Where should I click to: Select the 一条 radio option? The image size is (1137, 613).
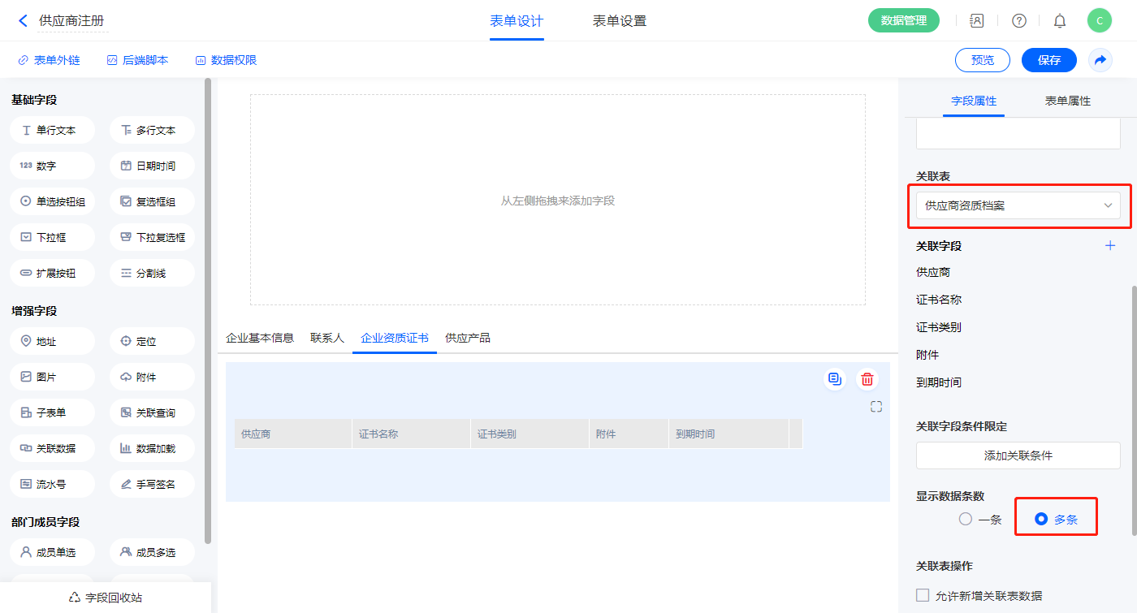tap(966, 519)
